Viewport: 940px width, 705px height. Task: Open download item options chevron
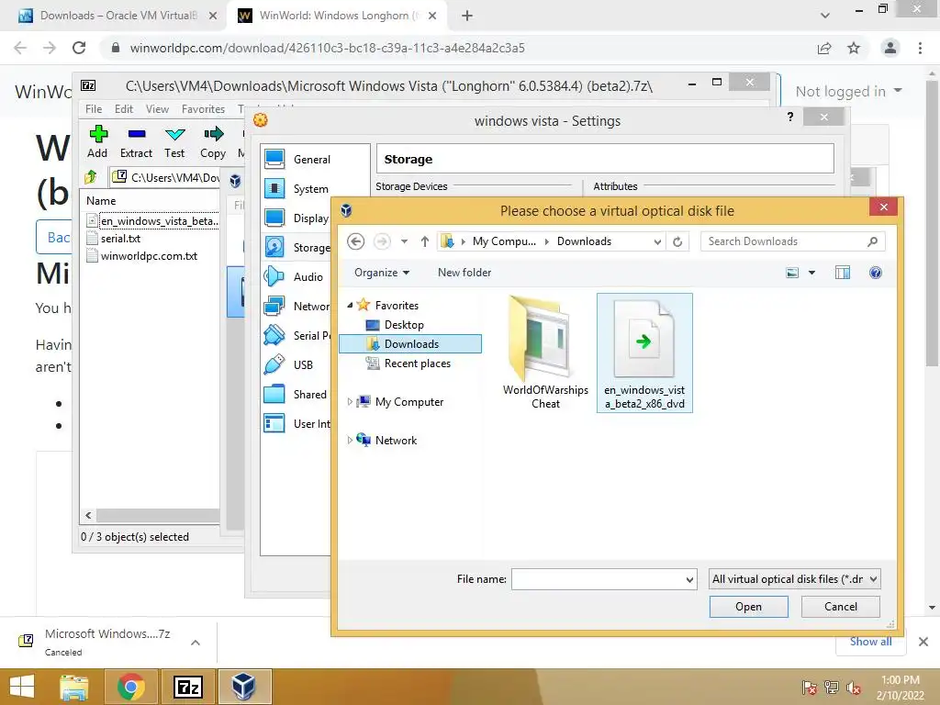[196, 643]
